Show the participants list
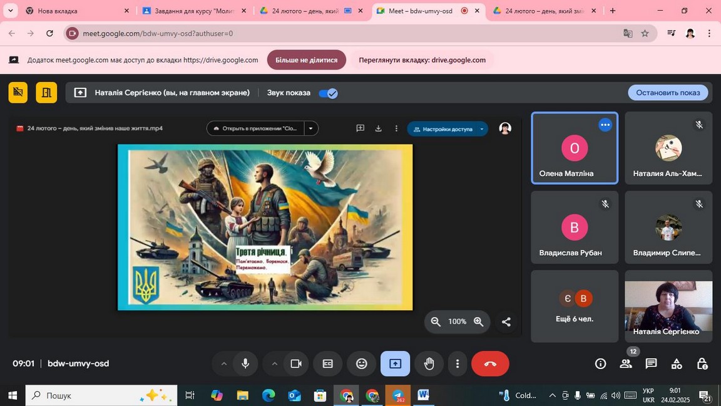 click(x=626, y=363)
